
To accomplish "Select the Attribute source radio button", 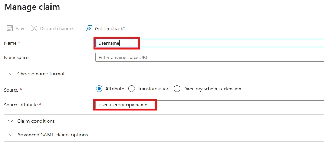I will [x=99, y=89].
